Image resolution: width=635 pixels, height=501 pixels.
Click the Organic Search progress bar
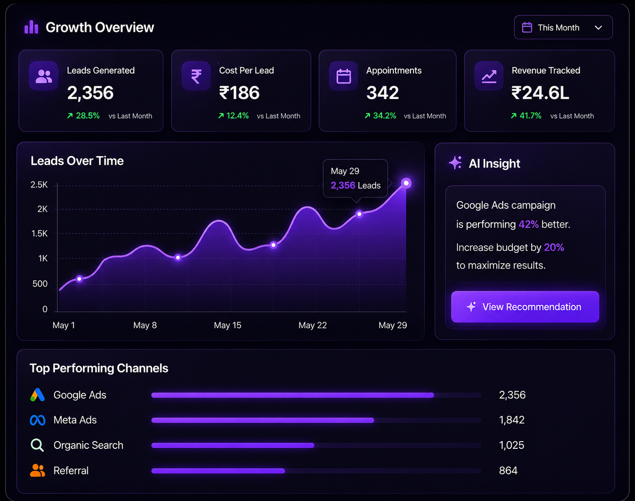[x=316, y=446]
